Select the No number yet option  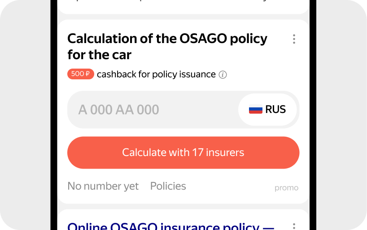[x=103, y=186]
